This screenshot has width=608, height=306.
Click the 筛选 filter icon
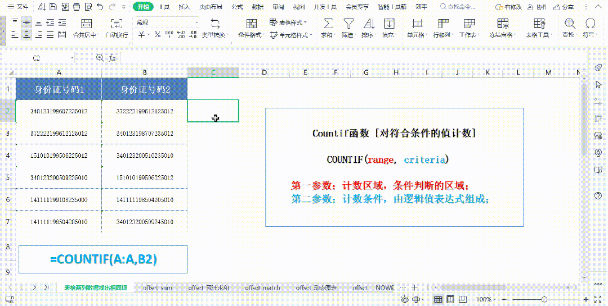(x=348, y=24)
